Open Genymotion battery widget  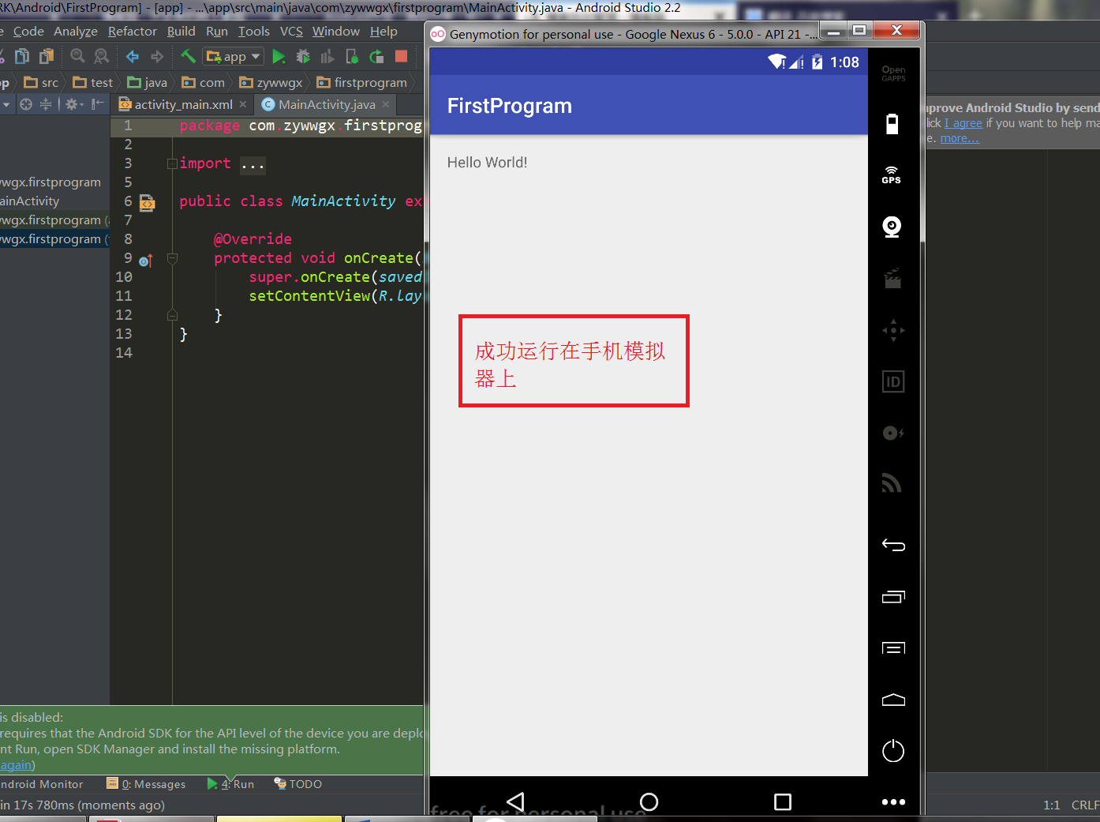892,124
